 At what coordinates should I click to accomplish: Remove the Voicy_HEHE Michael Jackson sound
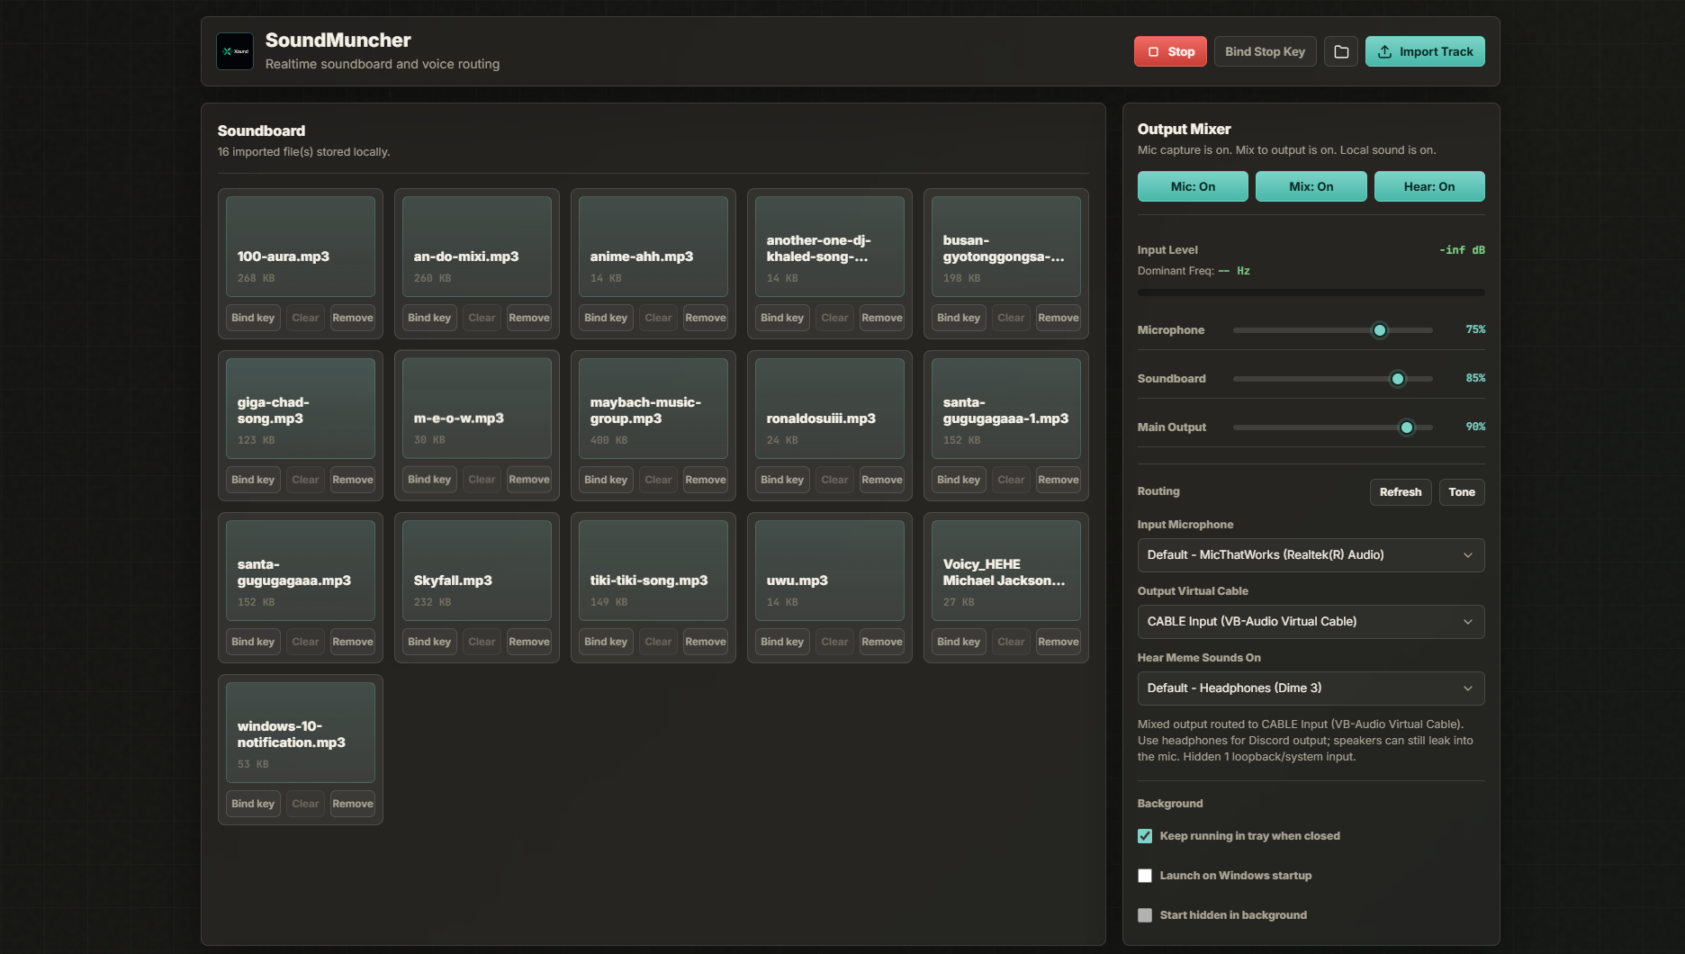point(1059,642)
